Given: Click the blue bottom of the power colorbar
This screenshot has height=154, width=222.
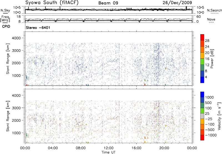Looking at the screenshot, I should click(x=202, y=80).
